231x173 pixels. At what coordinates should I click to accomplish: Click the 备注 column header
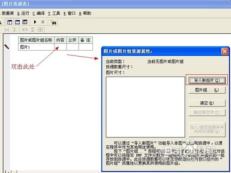(x=85, y=40)
